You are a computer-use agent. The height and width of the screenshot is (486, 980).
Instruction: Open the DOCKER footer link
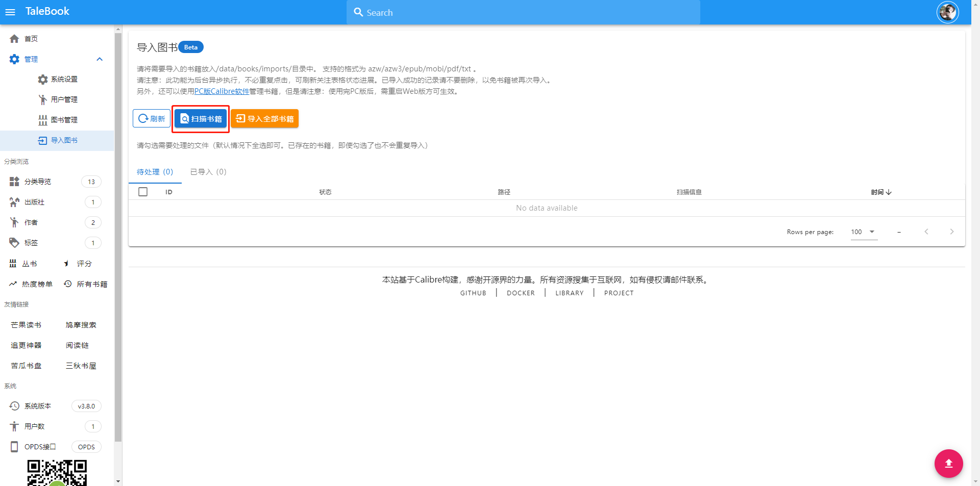point(521,293)
